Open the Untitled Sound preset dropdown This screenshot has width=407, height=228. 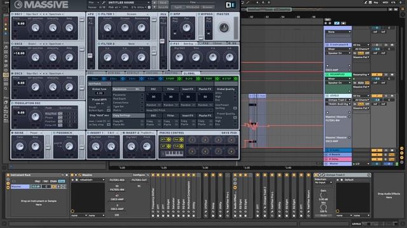click(128, 3)
